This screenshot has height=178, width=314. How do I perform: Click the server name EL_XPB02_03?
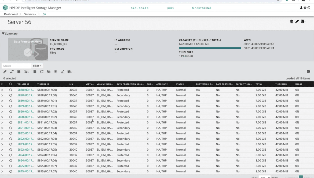(58, 44)
